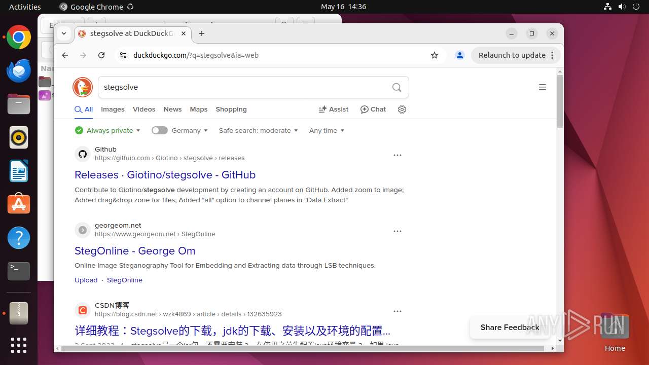Toggle the Germany region switch
The width and height of the screenshot is (649, 365).
coord(160,130)
